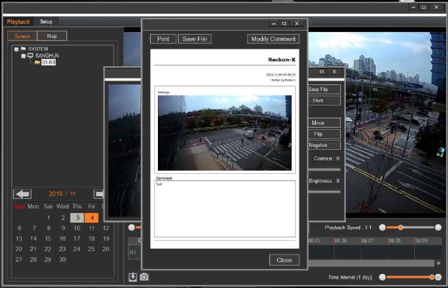This screenshot has height=288, width=448.
Task: Minimize the main application window
Action: (414, 7)
